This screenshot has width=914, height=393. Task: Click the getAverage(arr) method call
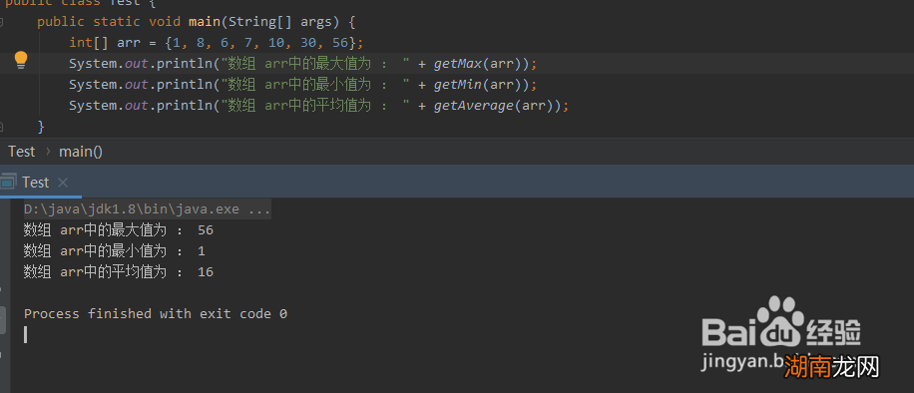[497, 106]
